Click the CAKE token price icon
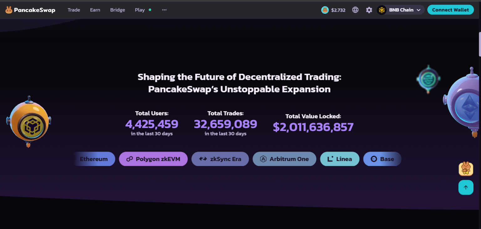 (325, 10)
